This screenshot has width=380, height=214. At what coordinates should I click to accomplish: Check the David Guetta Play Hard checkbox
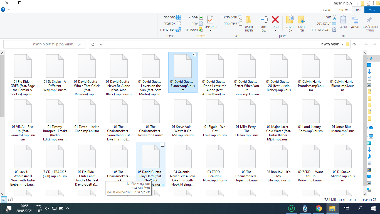[x=163, y=145]
